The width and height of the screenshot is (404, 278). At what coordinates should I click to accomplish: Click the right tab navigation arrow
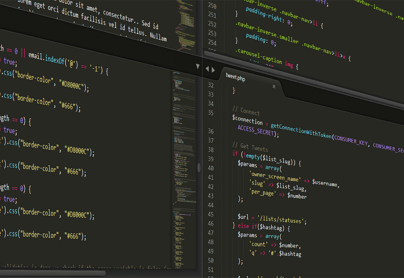point(213,69)
